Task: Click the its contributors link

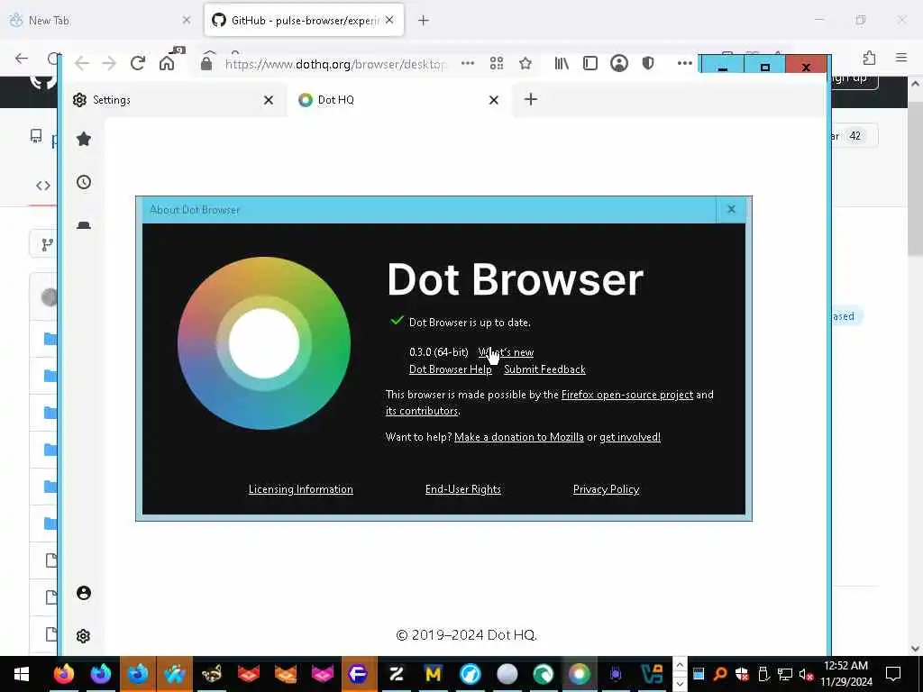Action: (x=422, y=411)
